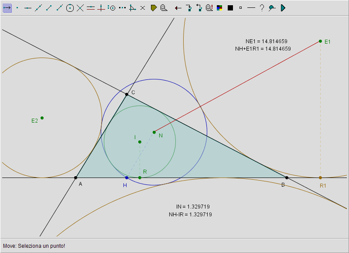349x253 pixels.
Task: Select the compass circle tool
Action: coord(112,8)
